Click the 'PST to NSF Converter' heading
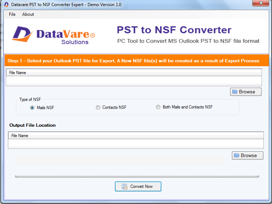The width and height of the screenshot is (272, 204). point(174,30)
